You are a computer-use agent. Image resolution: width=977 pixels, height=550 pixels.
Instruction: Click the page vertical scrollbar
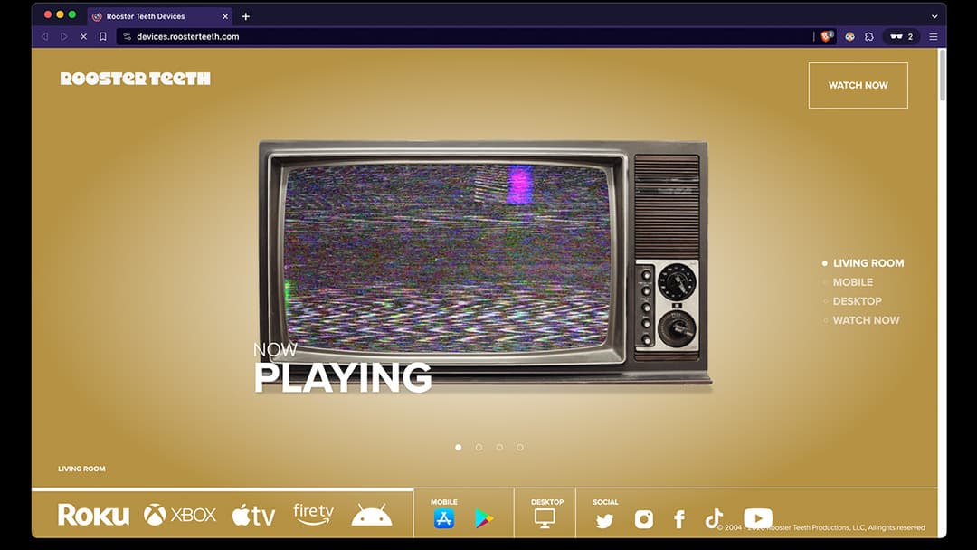(x=942, y=75)
